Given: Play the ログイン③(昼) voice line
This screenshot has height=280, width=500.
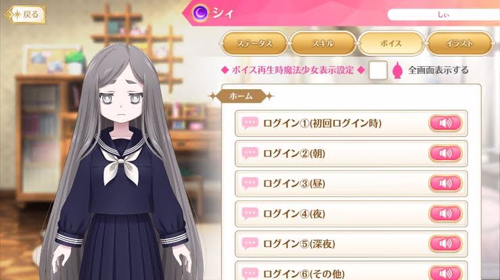Looking at the screenshot, I should [x=445, y=184].
